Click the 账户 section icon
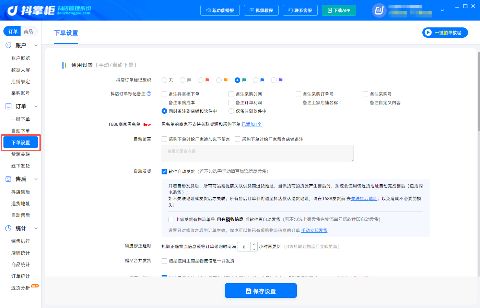 click(8, 45)
